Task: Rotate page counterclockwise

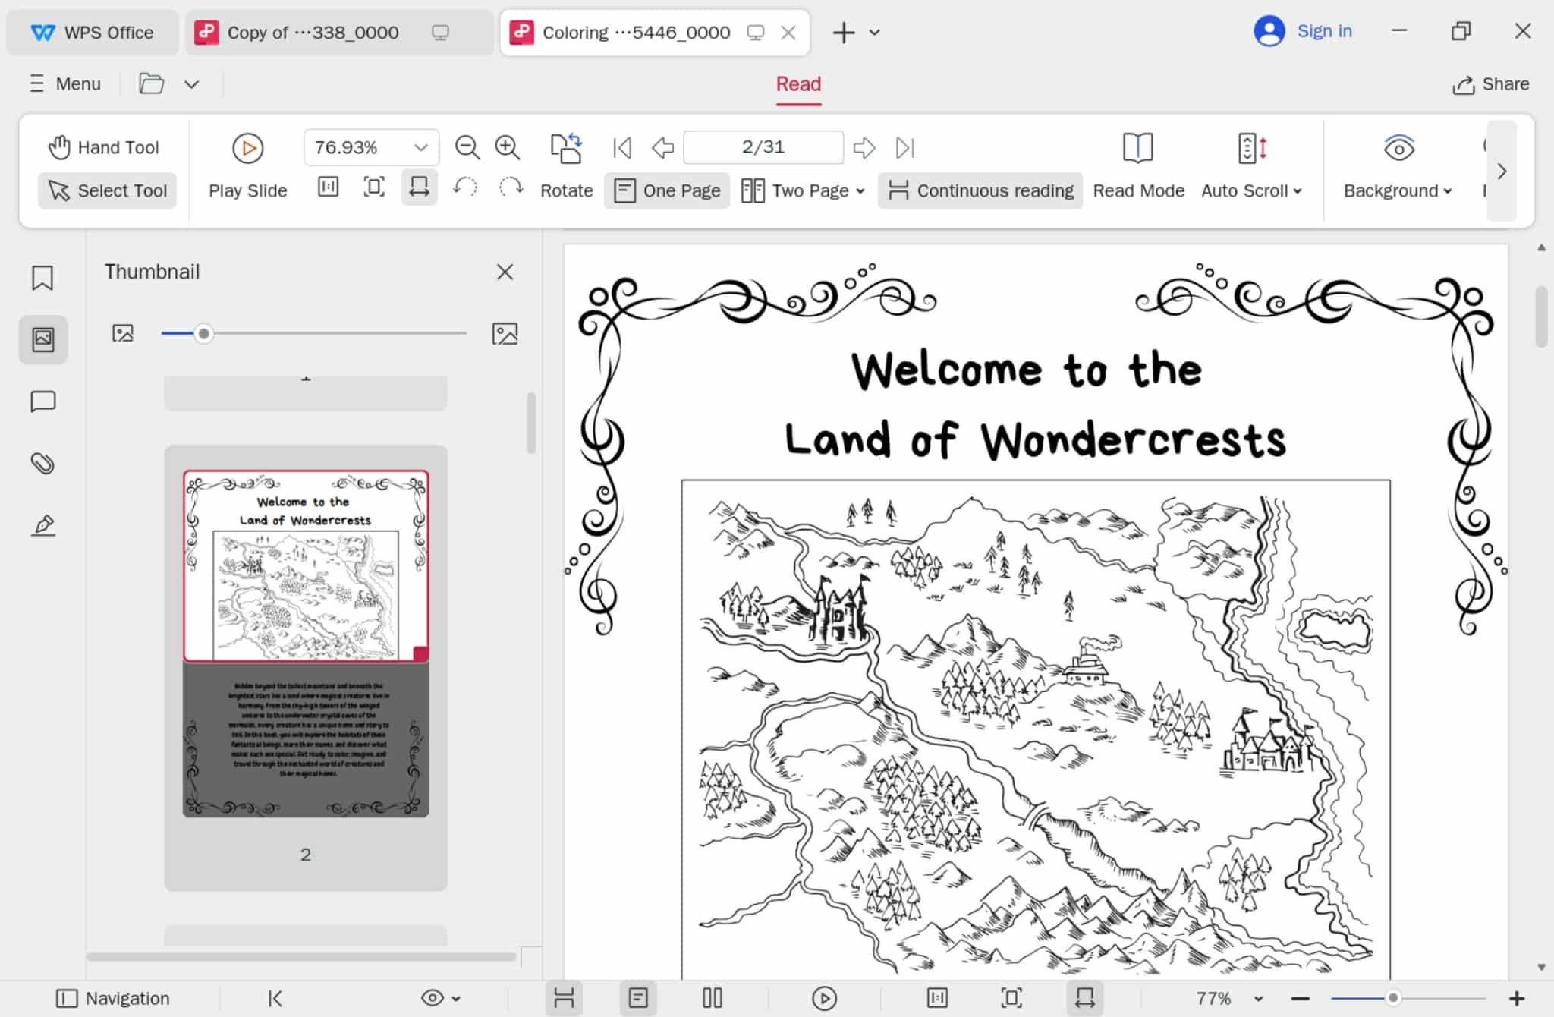Action: 465,187
